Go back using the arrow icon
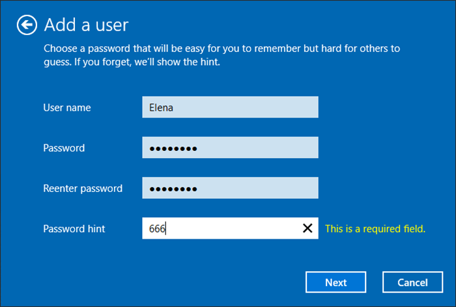456x307 pixels. [x=26, y=25]
